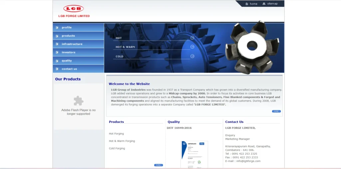
Task: Open the sitemap link in header
Action: [272, 4]
